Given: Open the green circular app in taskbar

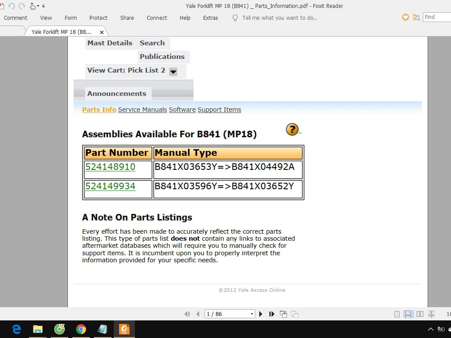Looking at the screenshot, I should pyautogui.click(x=60, y=329).
